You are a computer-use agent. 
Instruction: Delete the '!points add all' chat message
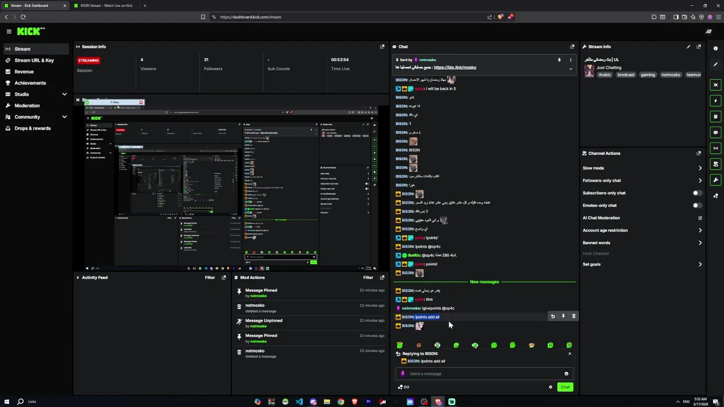click(574, 317)
